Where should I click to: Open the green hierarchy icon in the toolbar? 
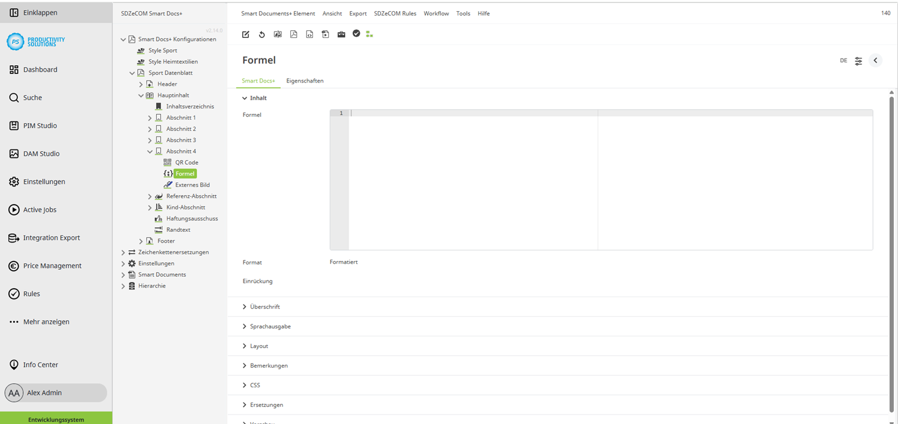(x=369, y=34)
